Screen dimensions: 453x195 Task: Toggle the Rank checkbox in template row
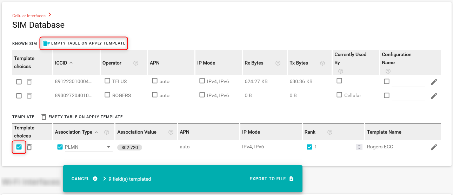309,147
